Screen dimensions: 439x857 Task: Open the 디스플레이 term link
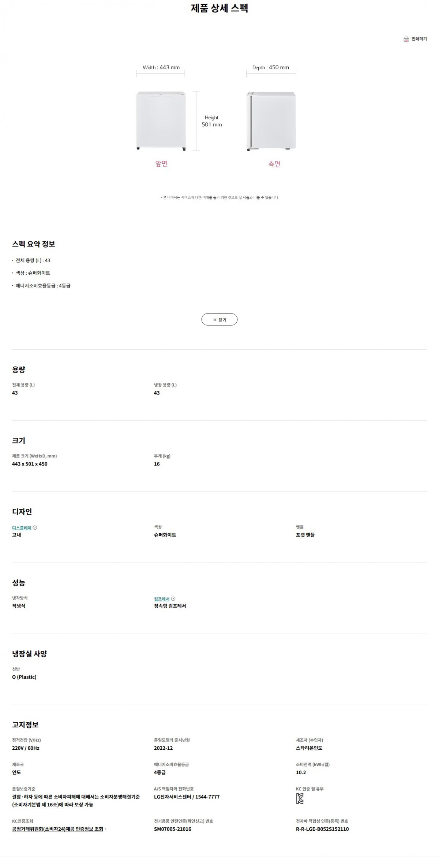pyautogui.click(x=22, y=528)
